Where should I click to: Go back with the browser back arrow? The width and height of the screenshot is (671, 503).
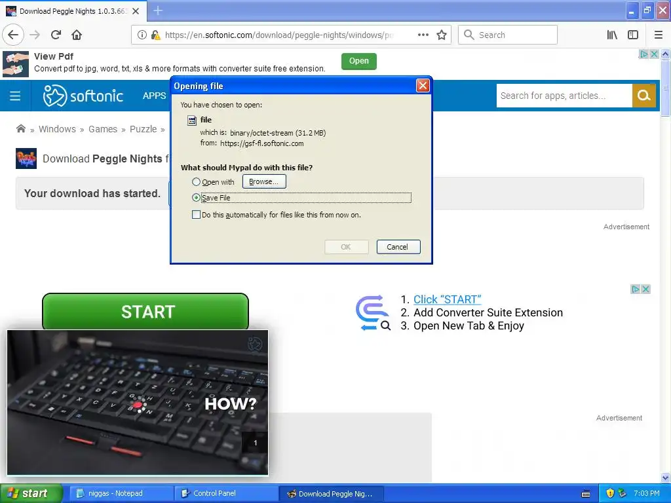pos(13,35)
